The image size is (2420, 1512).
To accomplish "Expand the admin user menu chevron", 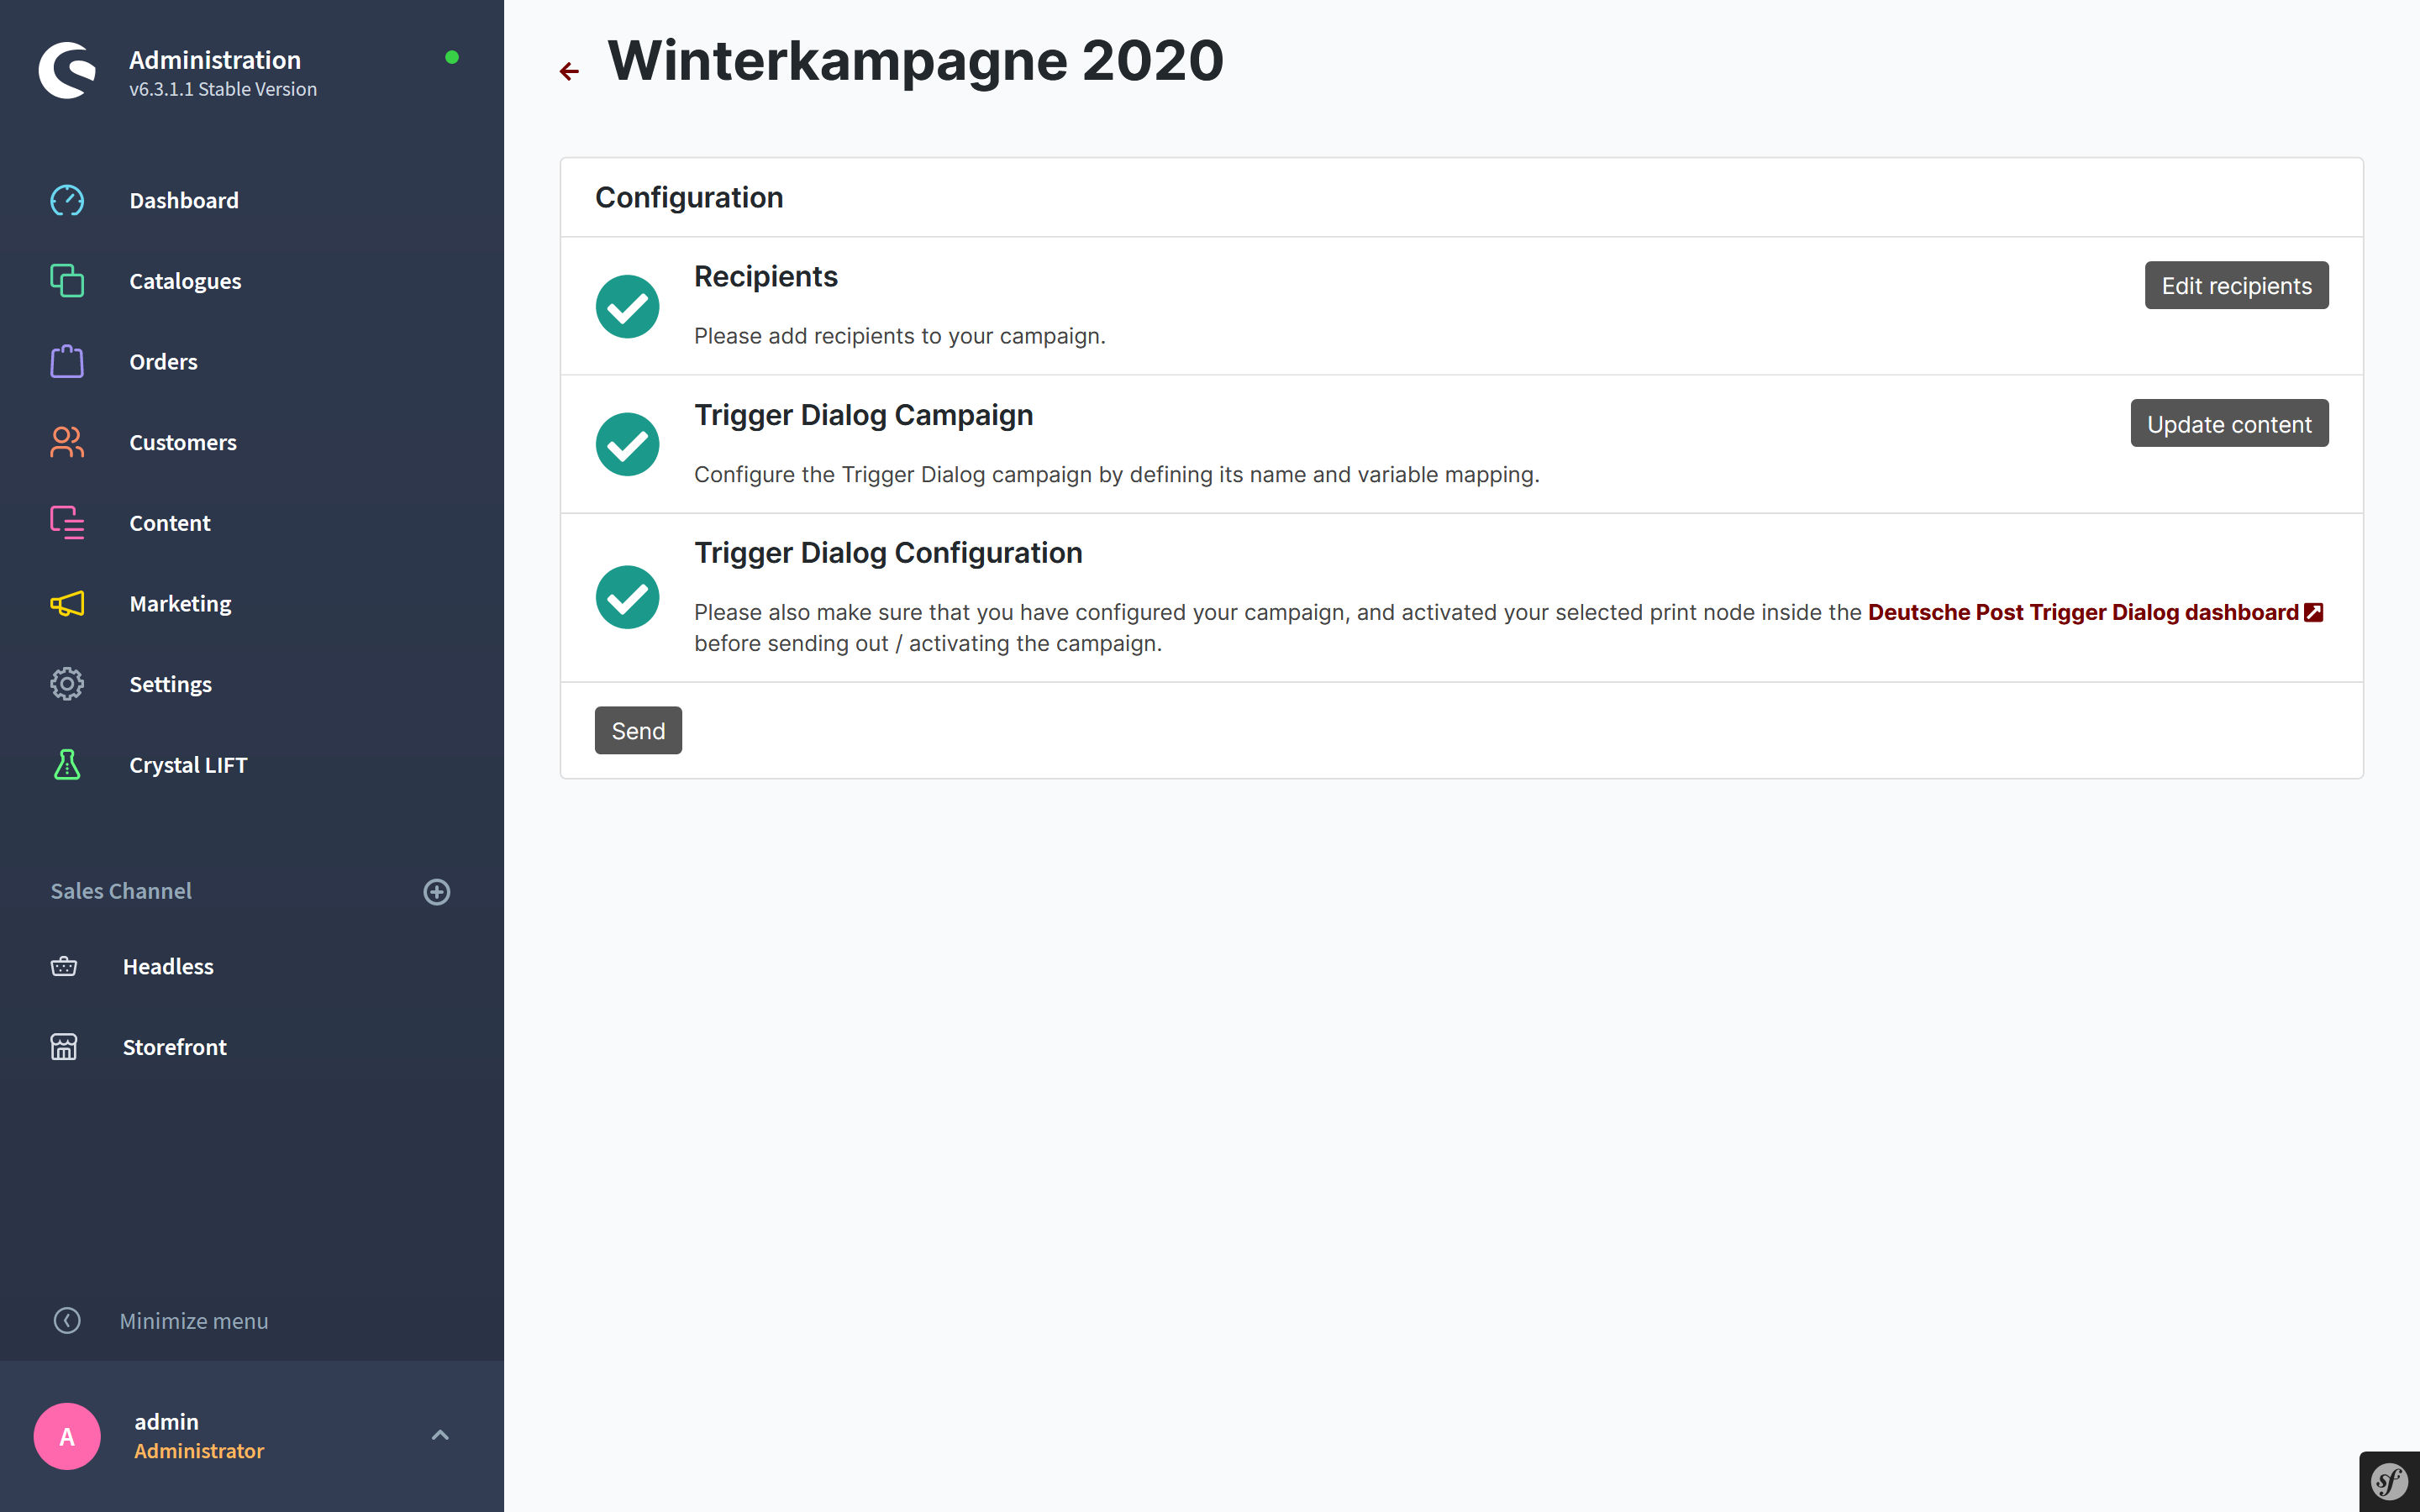I will pos(440,1435).
